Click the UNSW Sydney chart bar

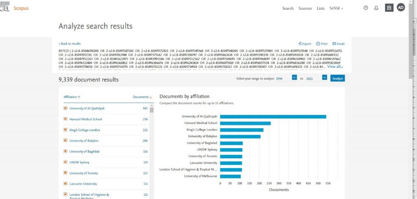pos(231,149)
